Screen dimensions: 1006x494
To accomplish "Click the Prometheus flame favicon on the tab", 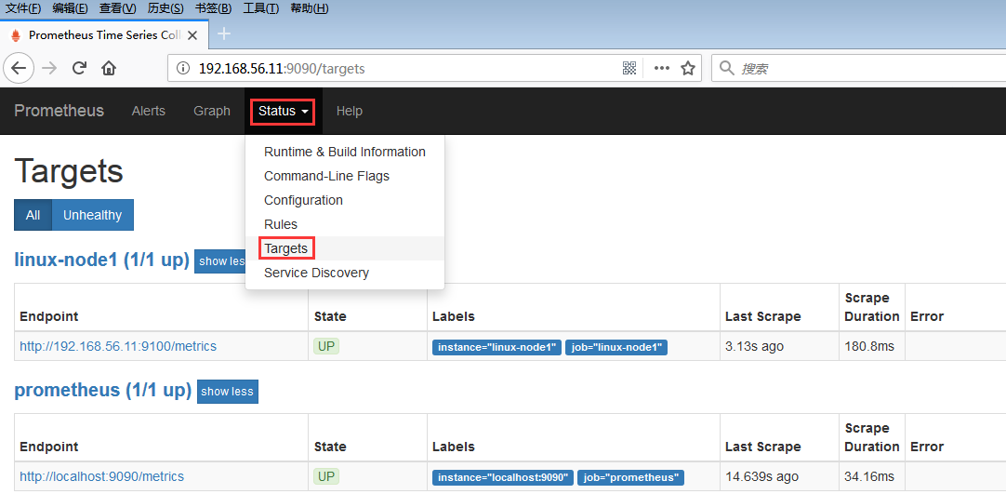I will [16, 35].
